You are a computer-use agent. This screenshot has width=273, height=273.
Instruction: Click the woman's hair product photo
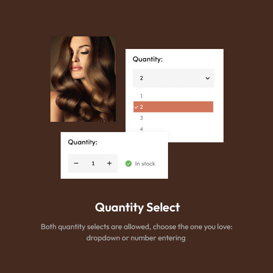click(83, 79)
